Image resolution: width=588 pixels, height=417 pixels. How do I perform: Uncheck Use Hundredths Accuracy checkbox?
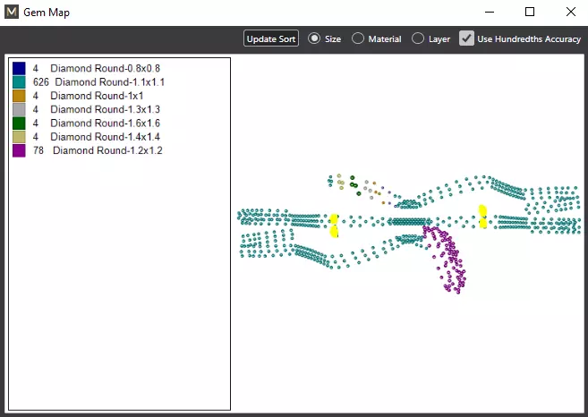466,38
